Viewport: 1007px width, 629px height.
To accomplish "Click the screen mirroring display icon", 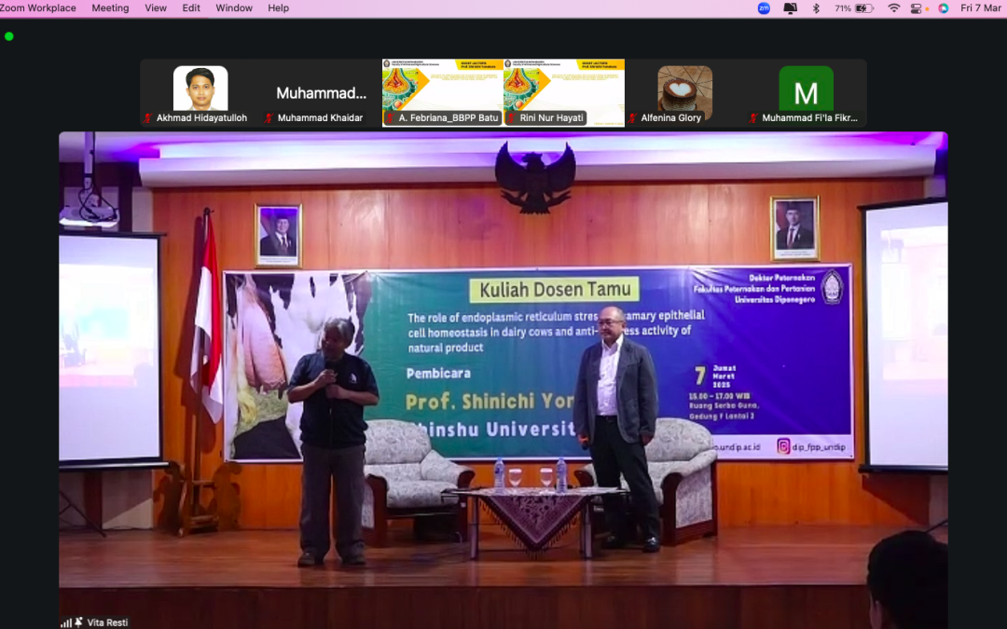I will (x=791, y=8).
